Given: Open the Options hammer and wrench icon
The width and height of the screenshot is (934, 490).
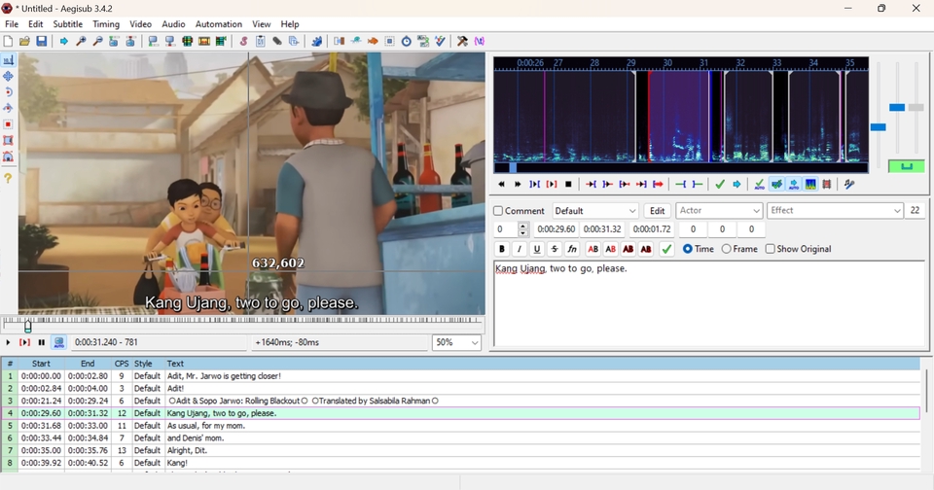Looking at the screenshot, I should [x=462, y=41].
